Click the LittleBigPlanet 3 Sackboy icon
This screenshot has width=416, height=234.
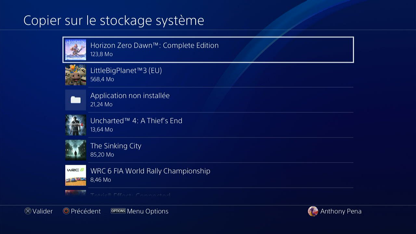click(x=76, y=75)
